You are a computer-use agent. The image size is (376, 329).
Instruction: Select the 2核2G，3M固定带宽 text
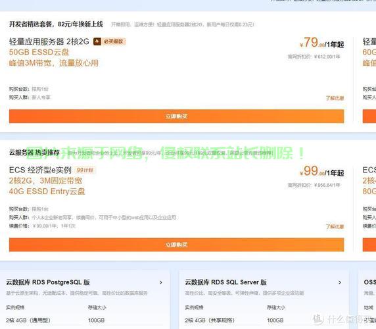pyautogui.click(x=45, y=181)
